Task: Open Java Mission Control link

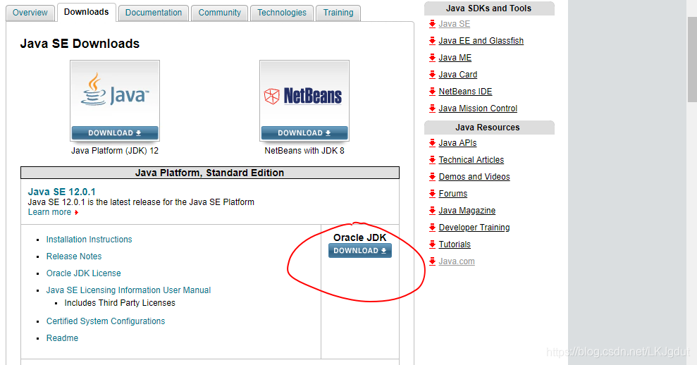Action: [x=478, y=109]
